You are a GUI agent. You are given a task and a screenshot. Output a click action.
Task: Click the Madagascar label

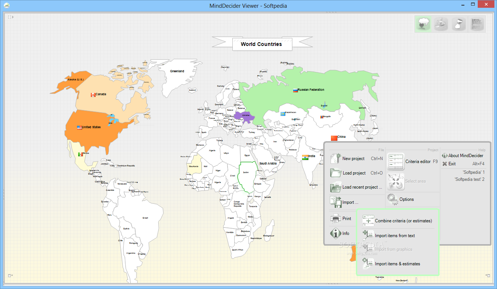269,236
